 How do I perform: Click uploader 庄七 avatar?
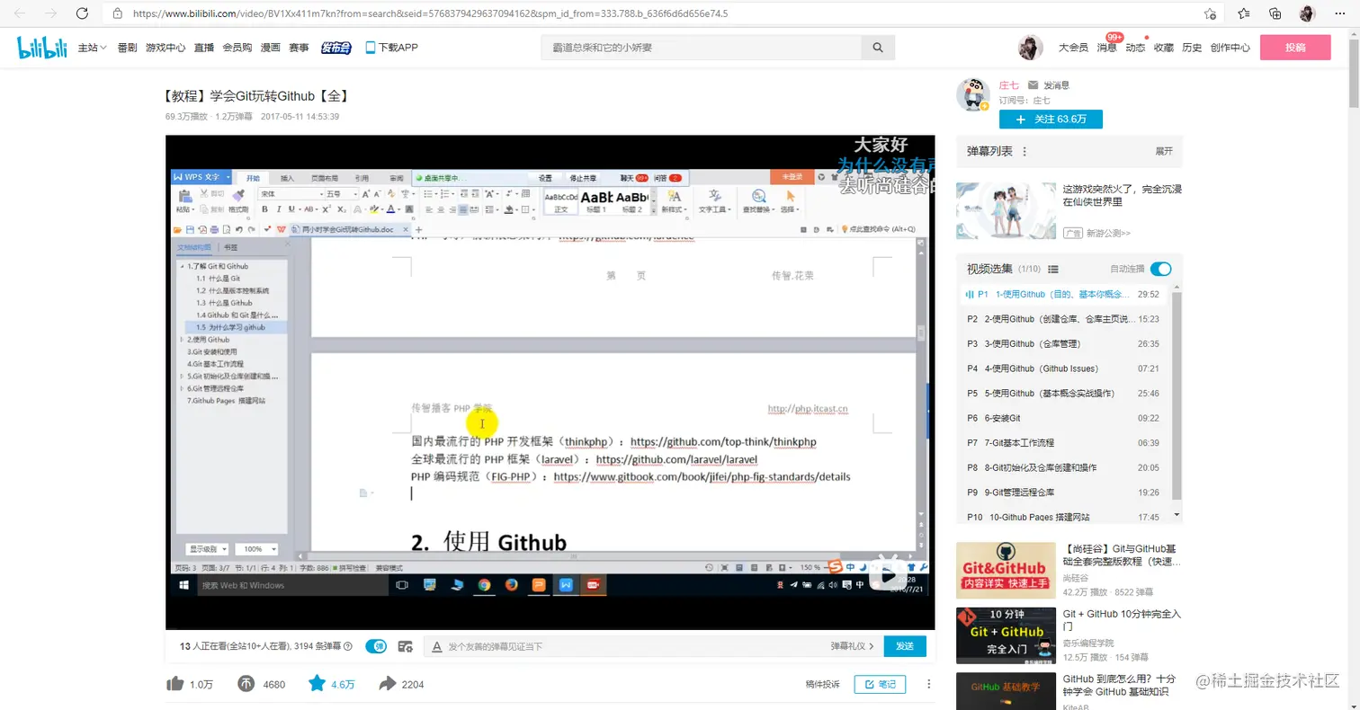[x=972, y=93]
